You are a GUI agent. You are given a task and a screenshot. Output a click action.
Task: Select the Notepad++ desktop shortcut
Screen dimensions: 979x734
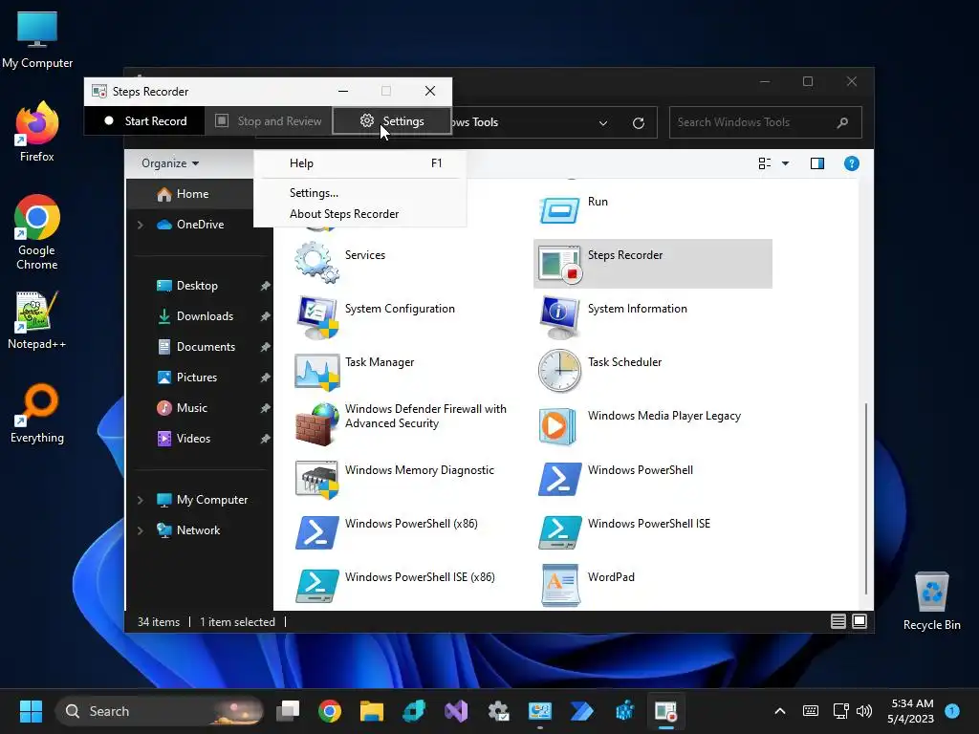pos(37,319)
